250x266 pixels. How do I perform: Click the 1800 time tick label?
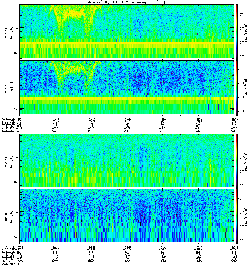pos(19,261)
